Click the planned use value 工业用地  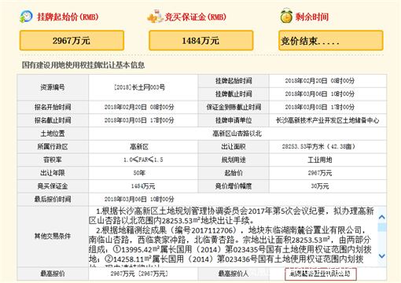click(320, 160)
